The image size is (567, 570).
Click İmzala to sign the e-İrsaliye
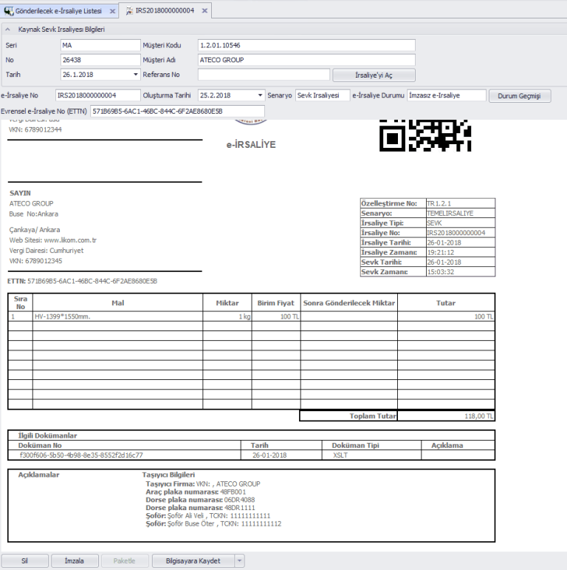click(x=74, y=561)
